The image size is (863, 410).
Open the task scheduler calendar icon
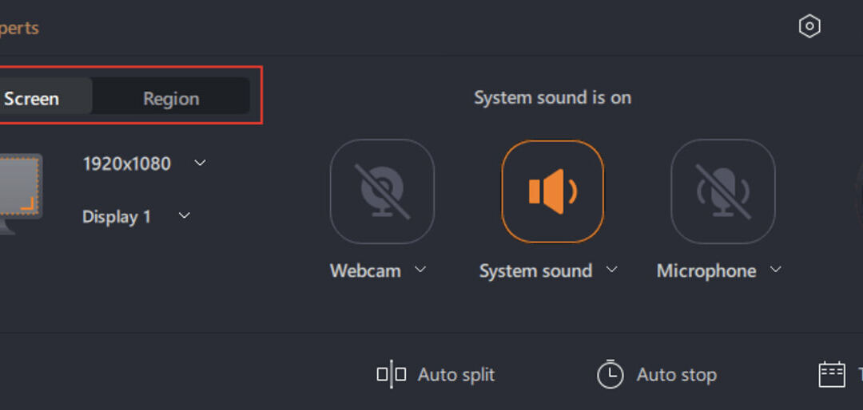coord(832,374)
